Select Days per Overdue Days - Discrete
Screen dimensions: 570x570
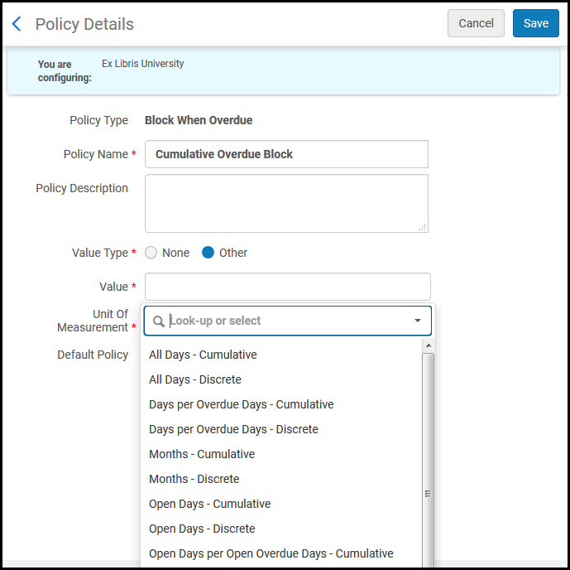[x=233, y=429]
